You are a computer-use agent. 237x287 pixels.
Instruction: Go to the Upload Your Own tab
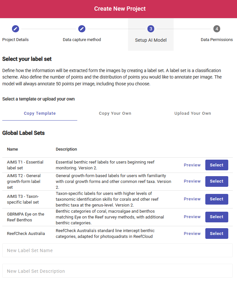pos(193,113)
